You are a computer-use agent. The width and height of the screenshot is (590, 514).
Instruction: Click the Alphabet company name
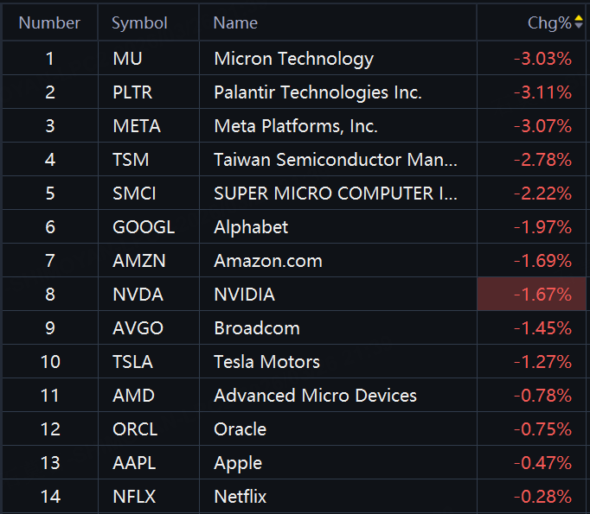[251, 227]
